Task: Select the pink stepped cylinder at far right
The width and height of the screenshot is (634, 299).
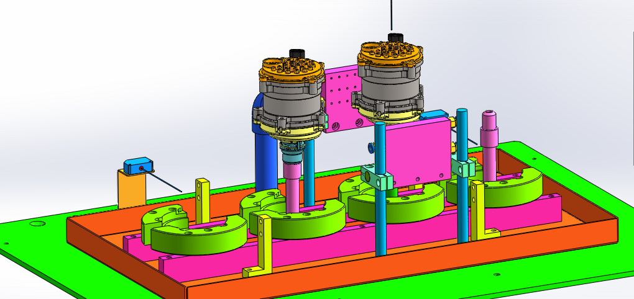Action: pos(489,145)
